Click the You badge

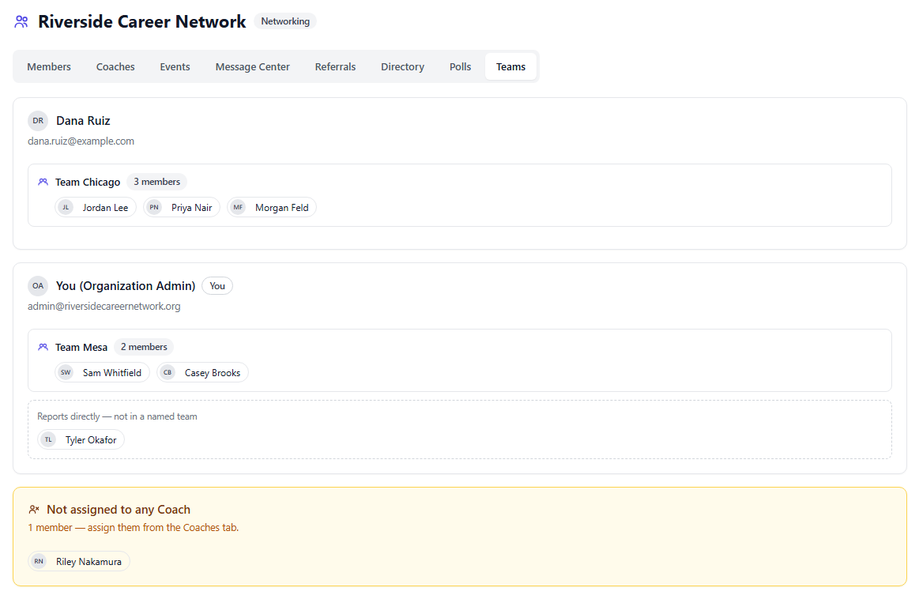217,286
